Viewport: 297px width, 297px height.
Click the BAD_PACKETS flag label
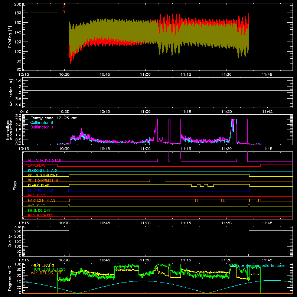(x=40, y=215)
